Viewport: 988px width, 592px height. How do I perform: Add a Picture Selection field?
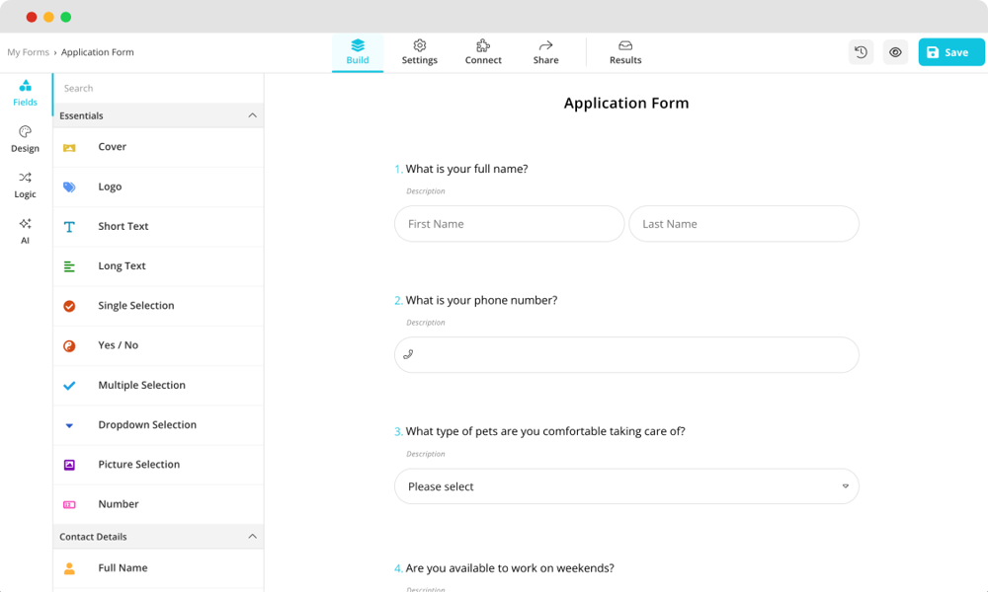[139, 464]
